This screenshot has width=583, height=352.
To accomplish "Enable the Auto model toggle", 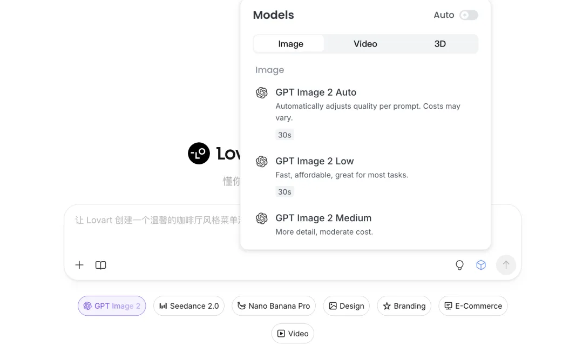I will coord(469,15).
